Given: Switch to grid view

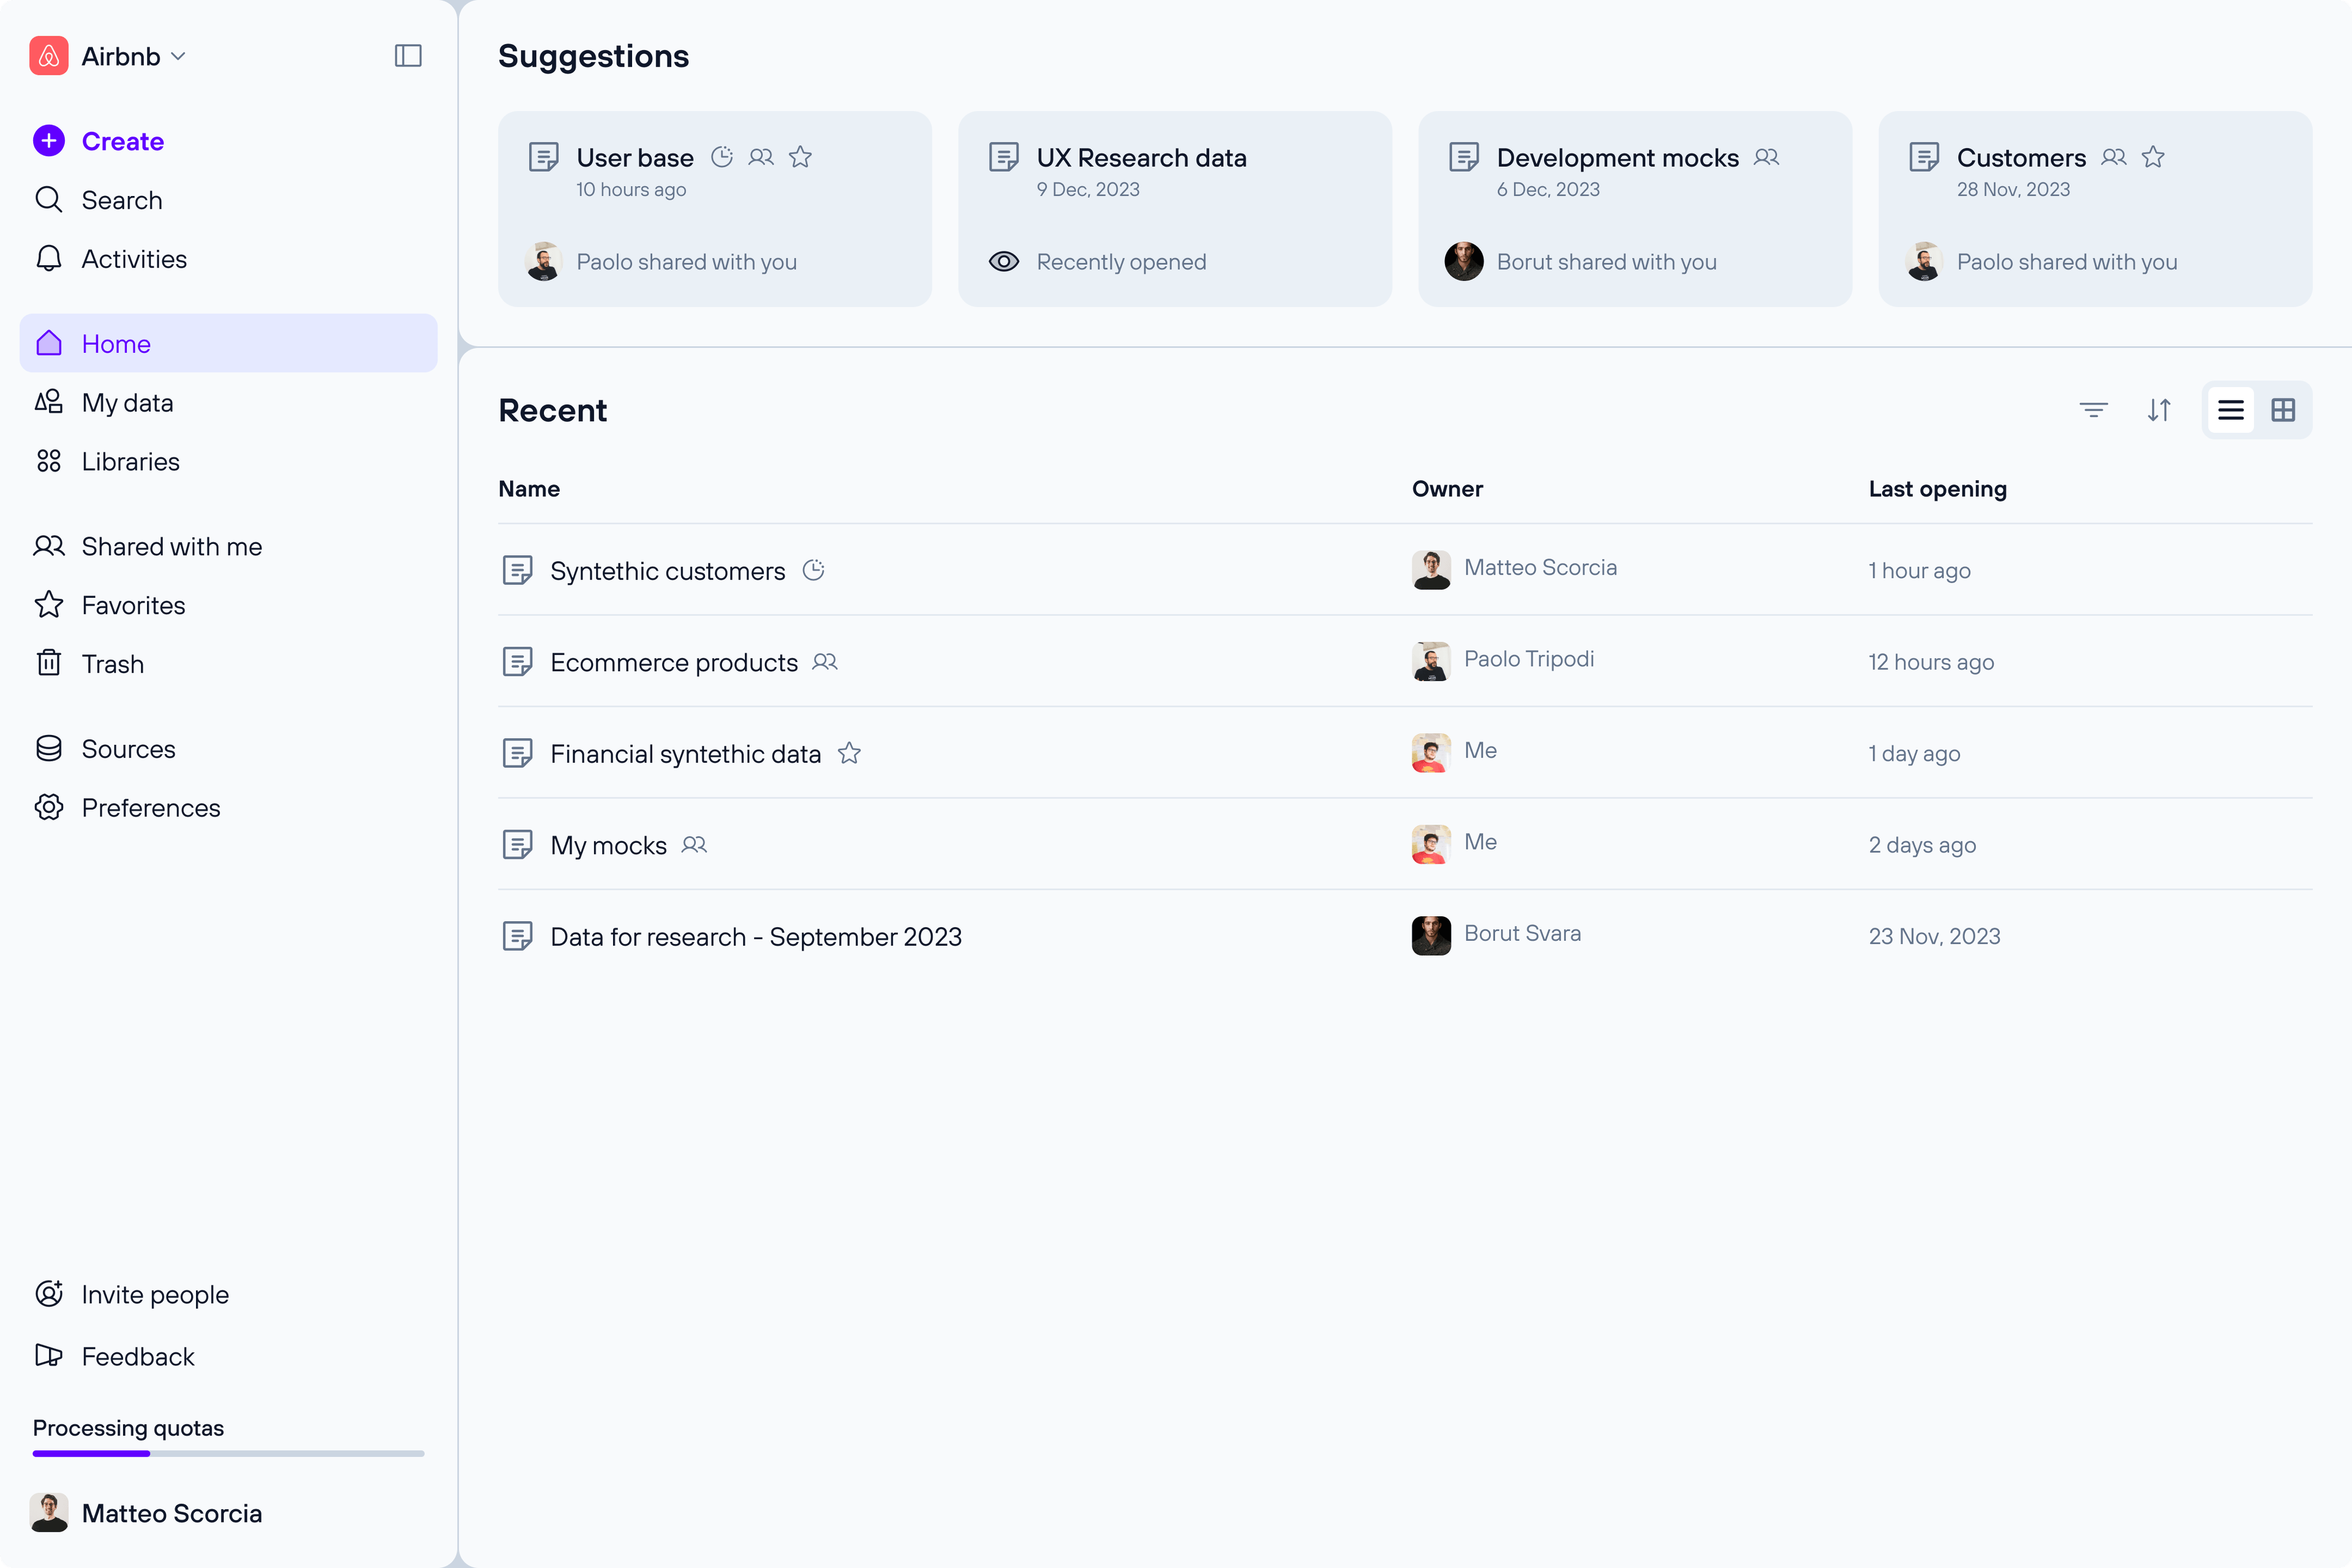Looking at the screenshot, I should (x=2283, y=410).
